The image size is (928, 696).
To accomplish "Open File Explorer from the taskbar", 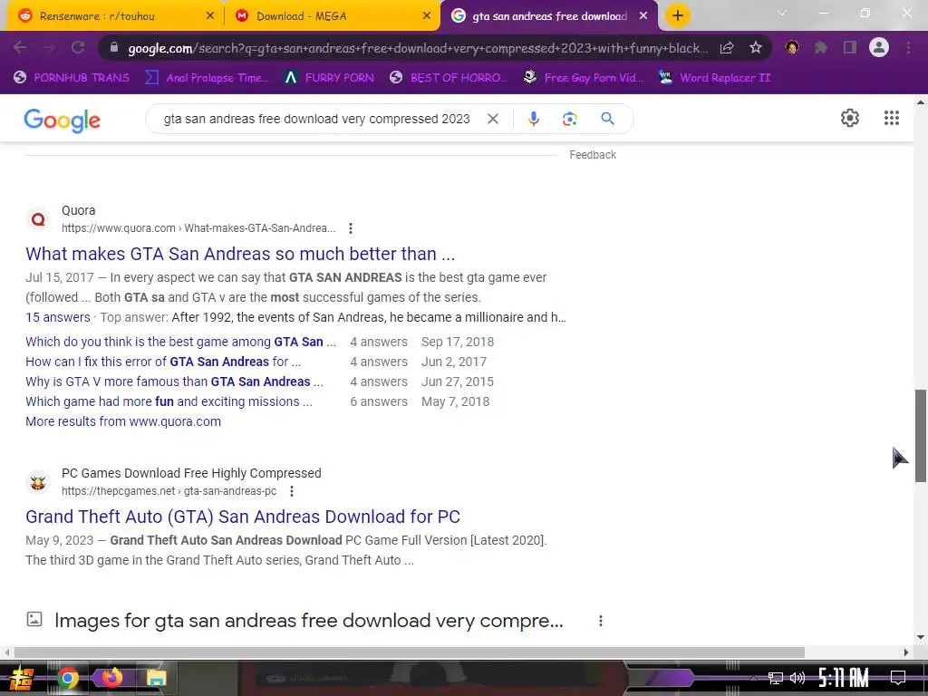I will coord(156,678).
